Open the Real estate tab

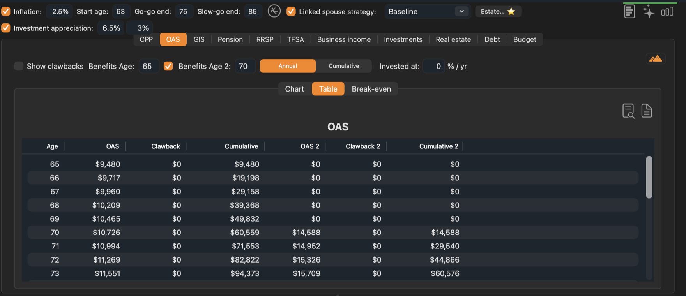(x=453, y=39)
